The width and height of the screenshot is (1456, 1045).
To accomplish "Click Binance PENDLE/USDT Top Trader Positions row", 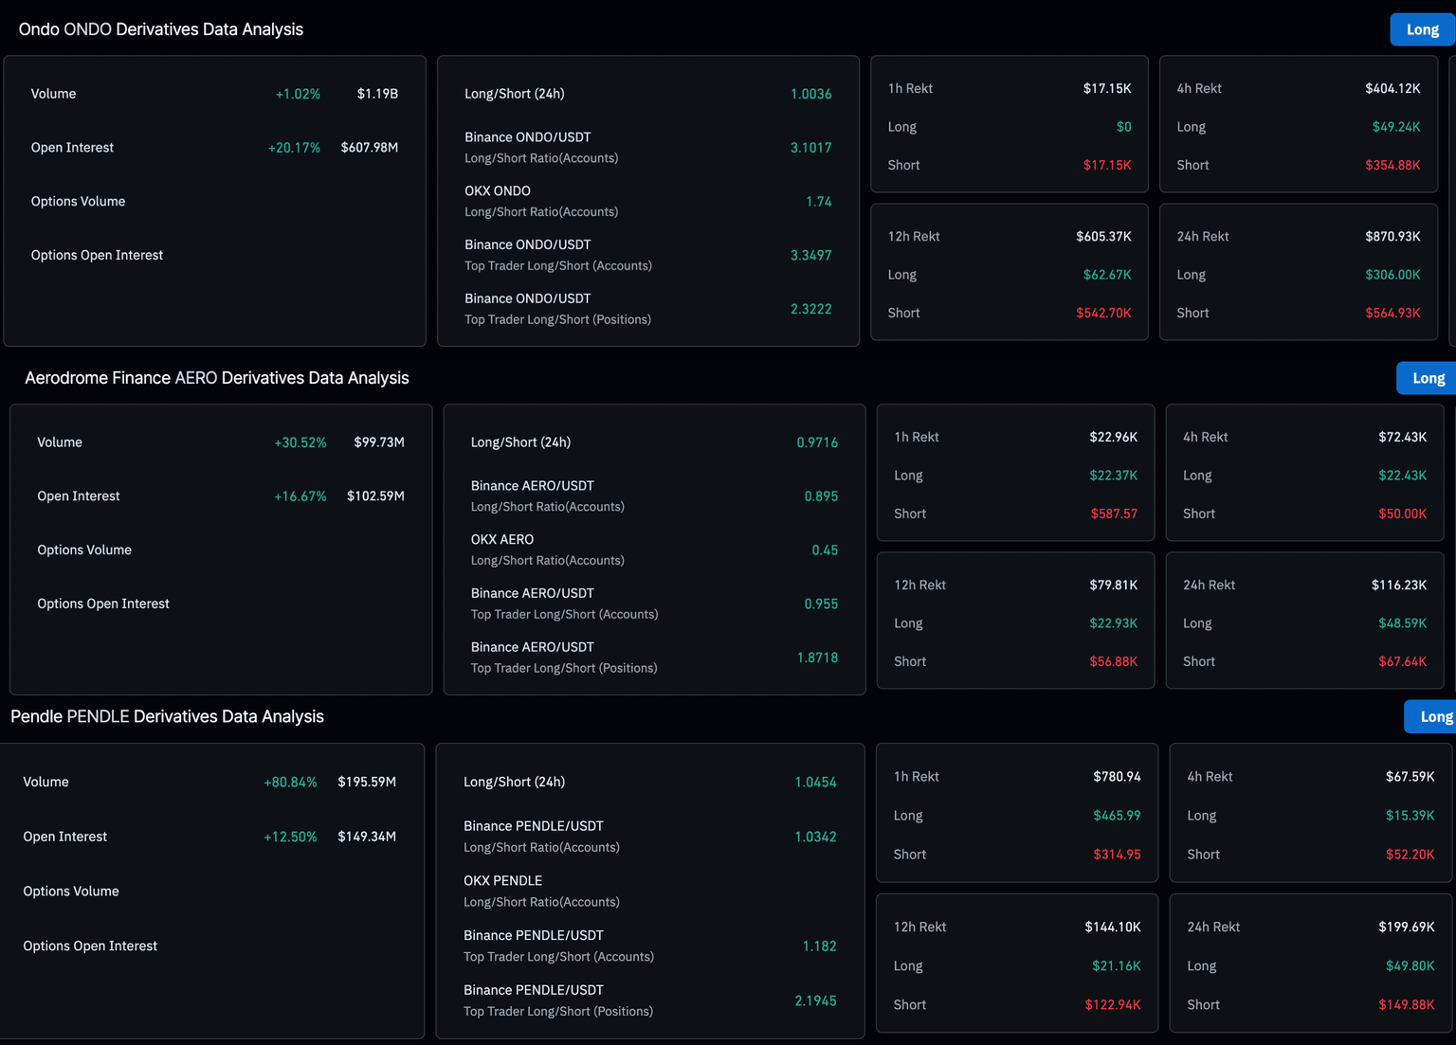I will pos(649,1000).
